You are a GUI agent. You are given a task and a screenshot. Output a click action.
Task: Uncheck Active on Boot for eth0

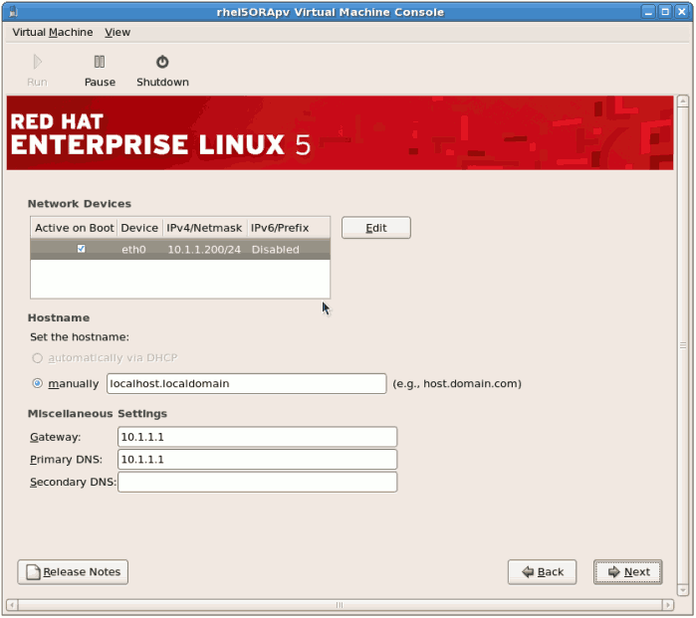(x=81, y=249)
